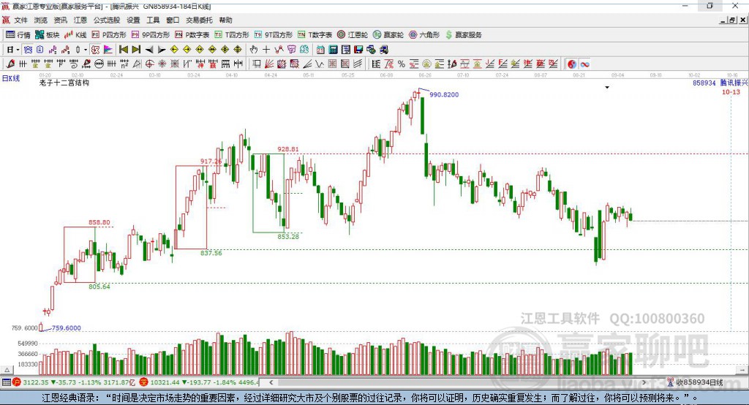749x405 pixels.
Task: Jump to first bar with green skip-back icon
Action: click(x=123, y=50)
